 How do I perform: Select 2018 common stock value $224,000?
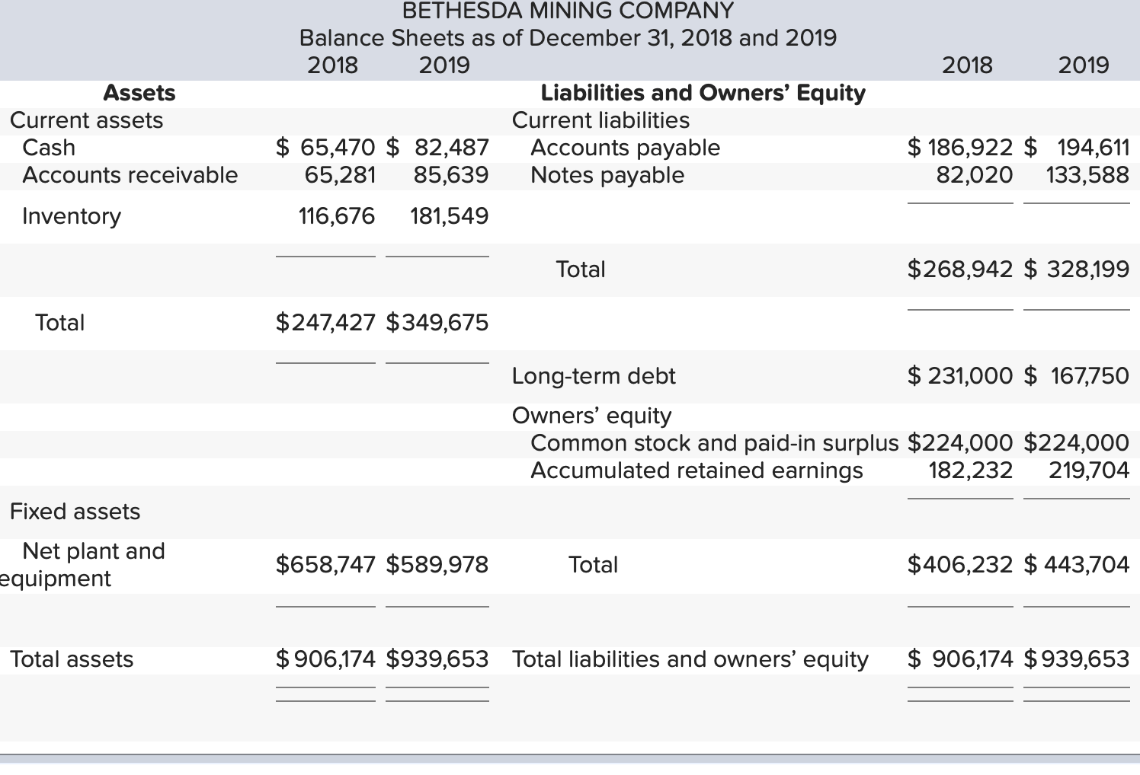[x=960, y=443]
